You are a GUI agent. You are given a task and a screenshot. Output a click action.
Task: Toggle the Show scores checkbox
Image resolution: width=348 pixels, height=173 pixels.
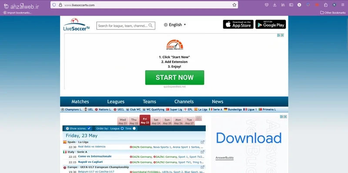pos(89,128)
